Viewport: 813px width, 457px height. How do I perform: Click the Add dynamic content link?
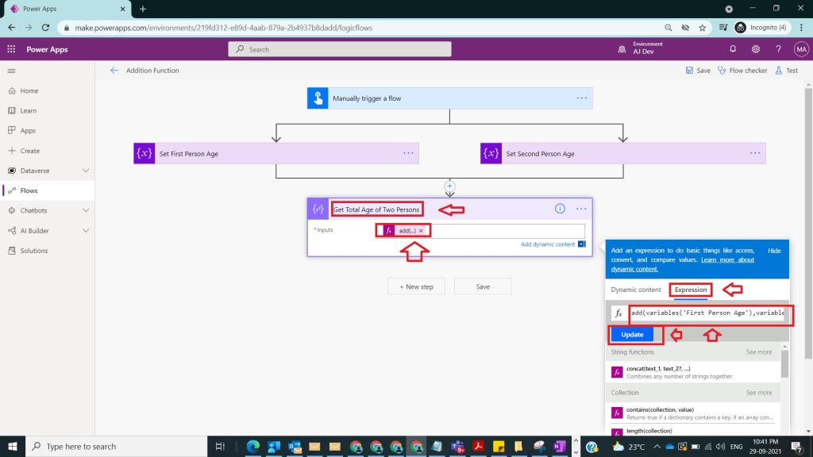(x=548, y=244)
